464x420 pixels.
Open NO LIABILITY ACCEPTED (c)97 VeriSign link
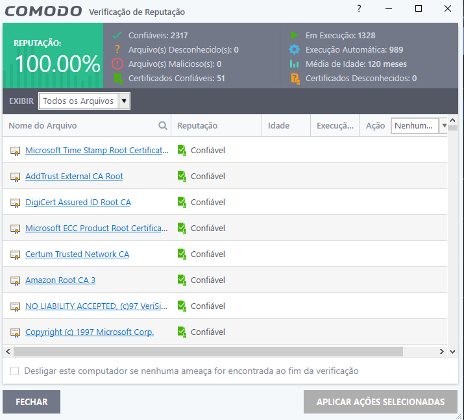click(x=96, y=306)
